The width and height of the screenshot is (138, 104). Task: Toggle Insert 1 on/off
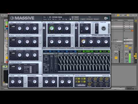click(x=43, y=76)
